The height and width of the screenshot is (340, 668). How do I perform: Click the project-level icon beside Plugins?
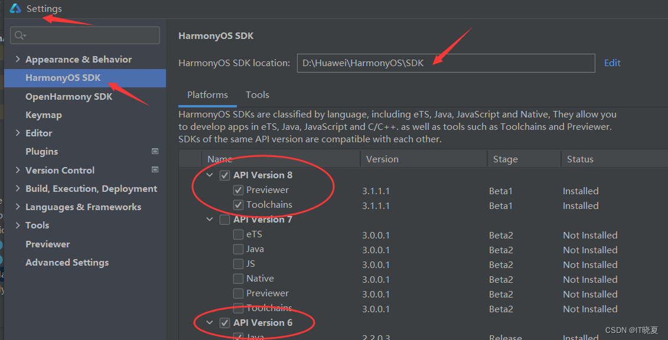click(155, 152)
